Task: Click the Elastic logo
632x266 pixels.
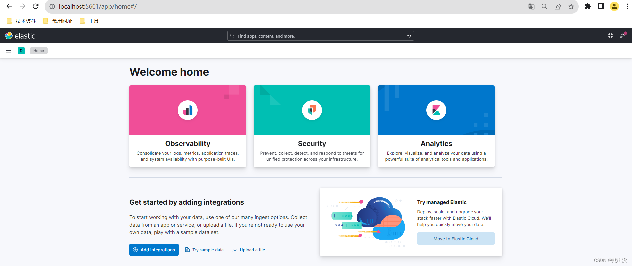Action: [x=20, y=36]
